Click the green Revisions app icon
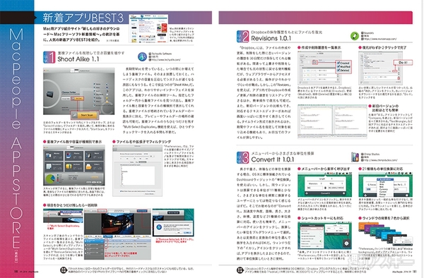Viewport: 424px width, 278px height. pos(355,36)
